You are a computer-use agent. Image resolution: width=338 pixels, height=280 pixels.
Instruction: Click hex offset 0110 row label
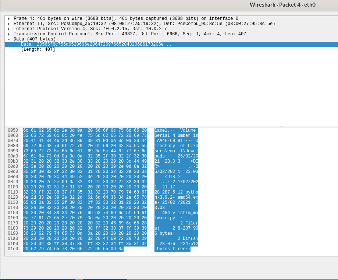point(13,192)
